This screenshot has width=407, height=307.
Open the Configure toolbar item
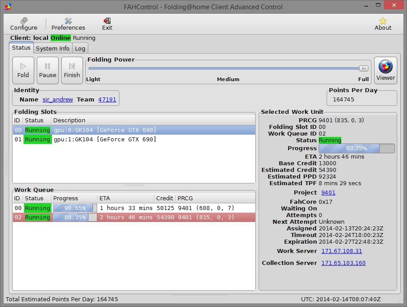[x=24, y=24]
